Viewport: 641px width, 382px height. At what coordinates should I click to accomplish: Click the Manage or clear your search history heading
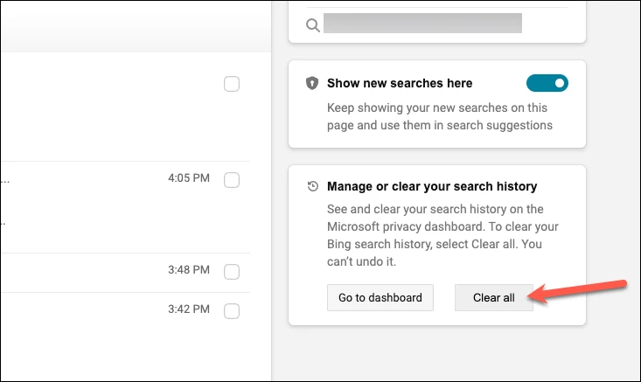[432, 186]
